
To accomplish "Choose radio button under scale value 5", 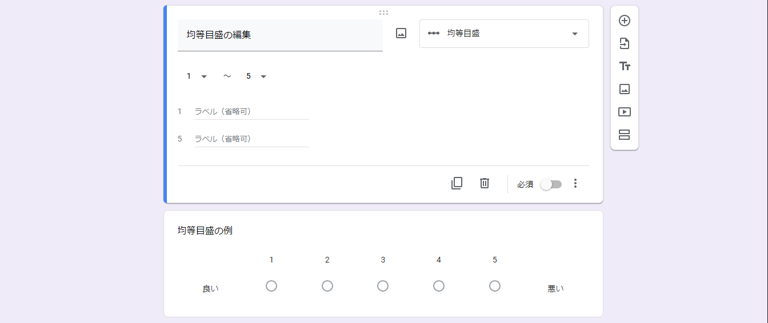I will [495, 286].
